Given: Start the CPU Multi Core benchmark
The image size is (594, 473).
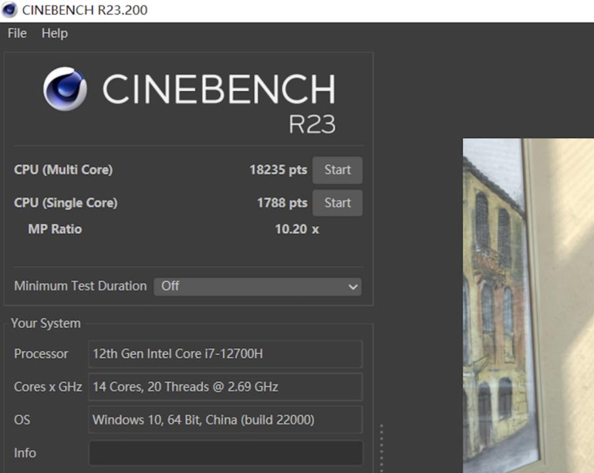Looking at the screenshot, I should pyautogui.click(x=337, y=170).
